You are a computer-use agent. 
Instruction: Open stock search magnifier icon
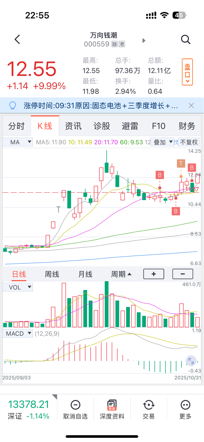pos(185,40)
